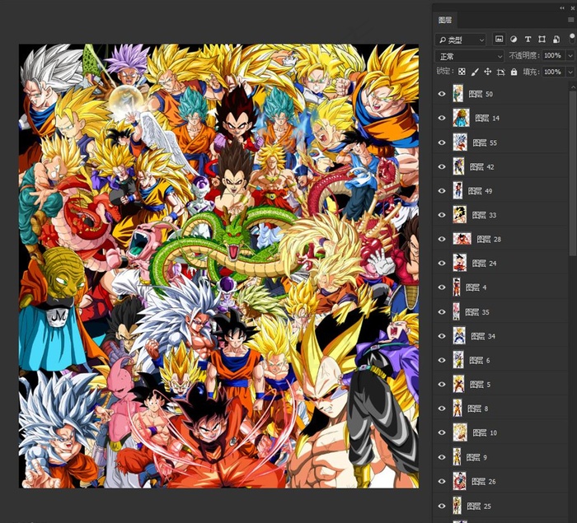Open the 不透明度 opacity slider arrow
This screenshot has width=577, height=523.
click(x=570, y=56)
